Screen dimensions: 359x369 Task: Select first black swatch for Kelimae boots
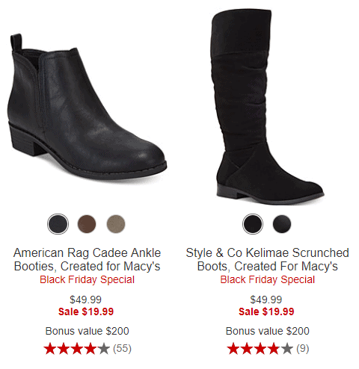[253, 224]
